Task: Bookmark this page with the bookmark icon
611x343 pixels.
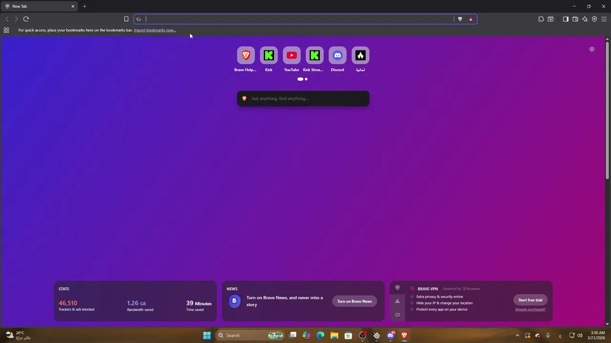Action: point(126,19)
